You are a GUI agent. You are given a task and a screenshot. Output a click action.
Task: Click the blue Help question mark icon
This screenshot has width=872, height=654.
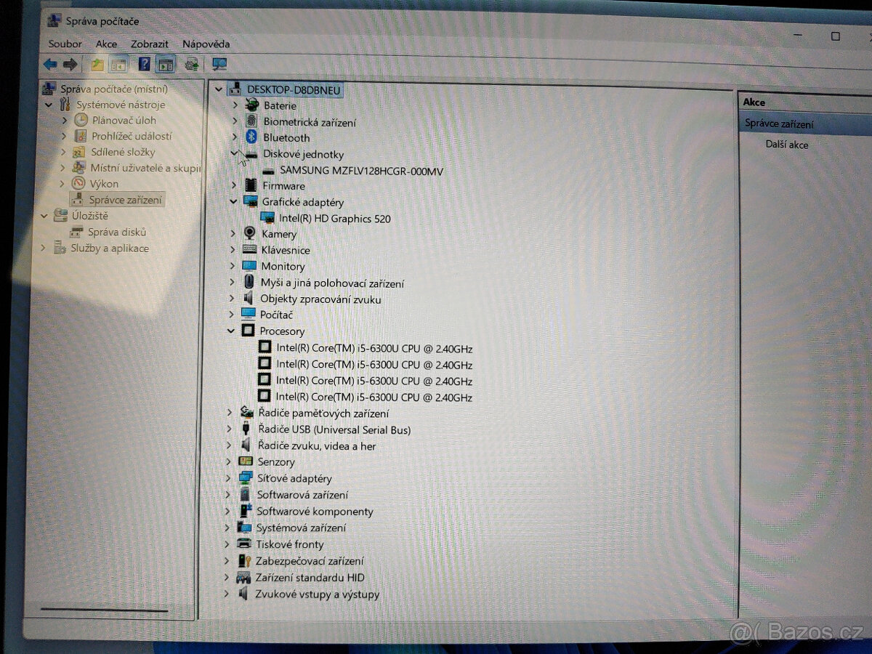pos(145,65)
